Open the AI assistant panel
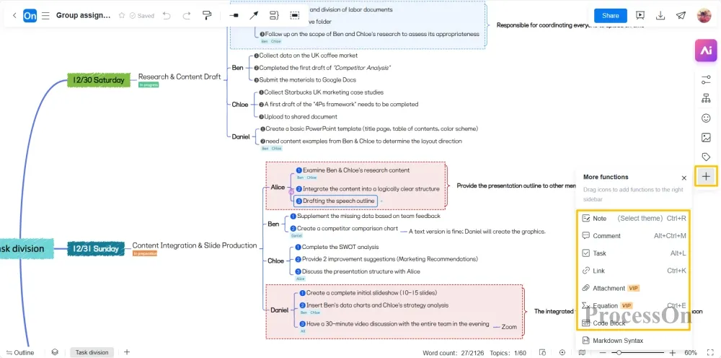This screenshot has width=721, height=358. click(705, 50)
